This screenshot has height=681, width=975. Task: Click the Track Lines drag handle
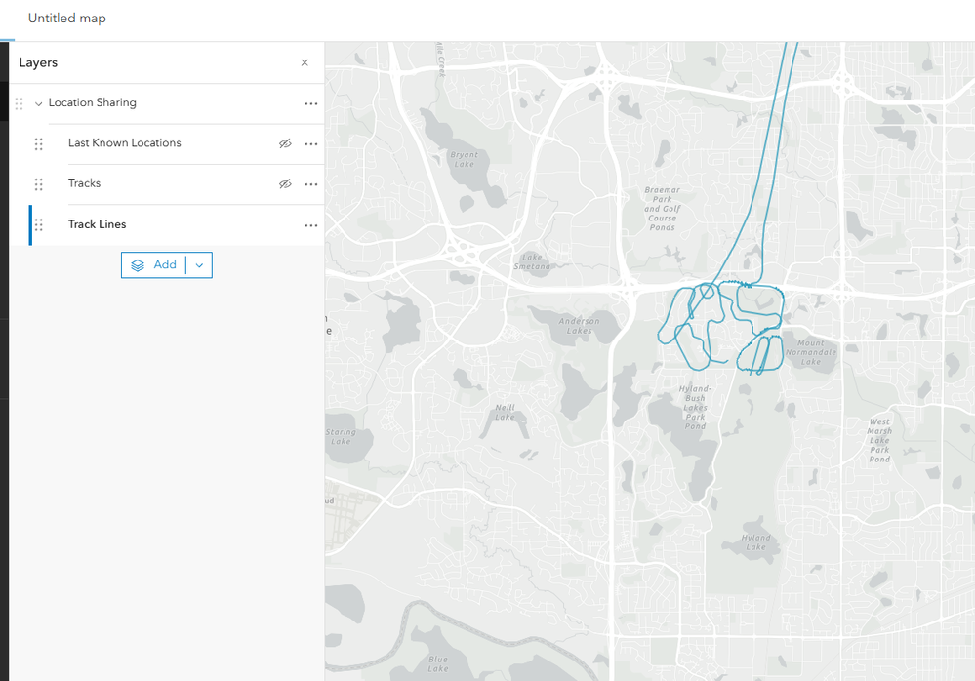click(39, 225)
